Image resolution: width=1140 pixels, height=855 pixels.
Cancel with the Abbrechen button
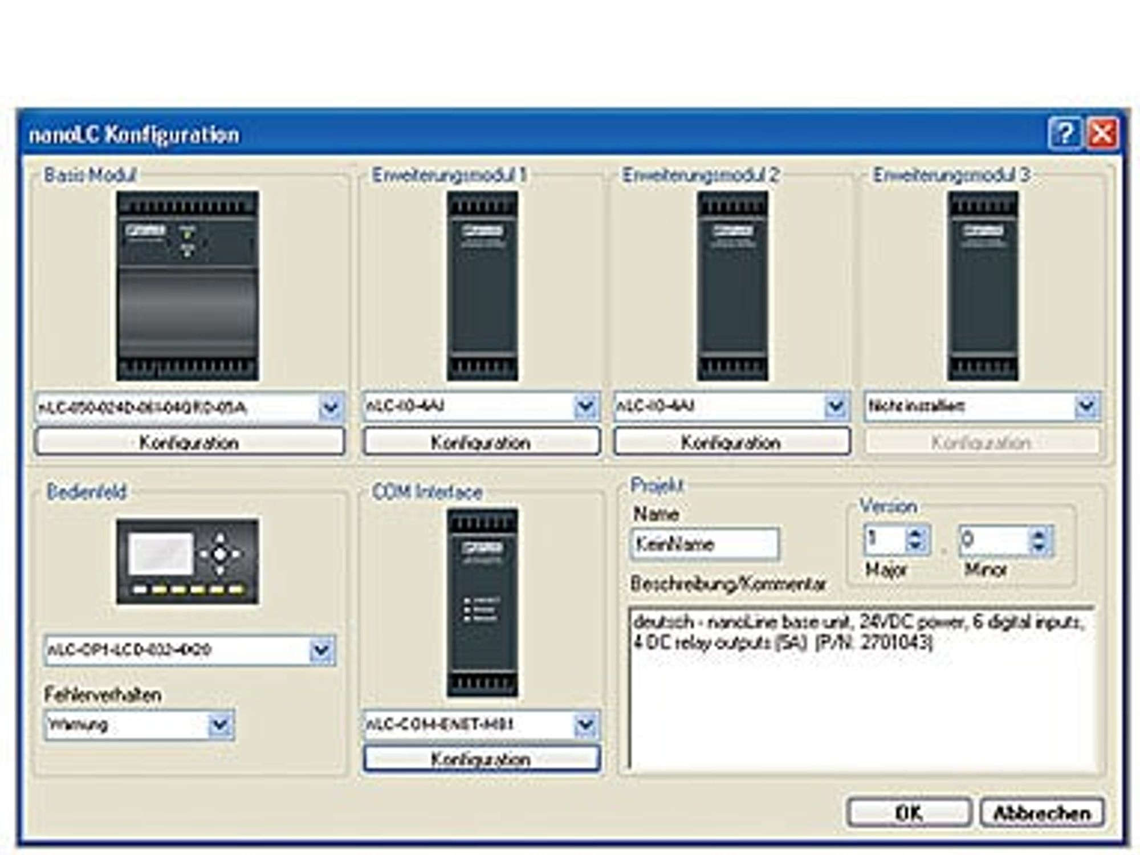coord(1042,813)
